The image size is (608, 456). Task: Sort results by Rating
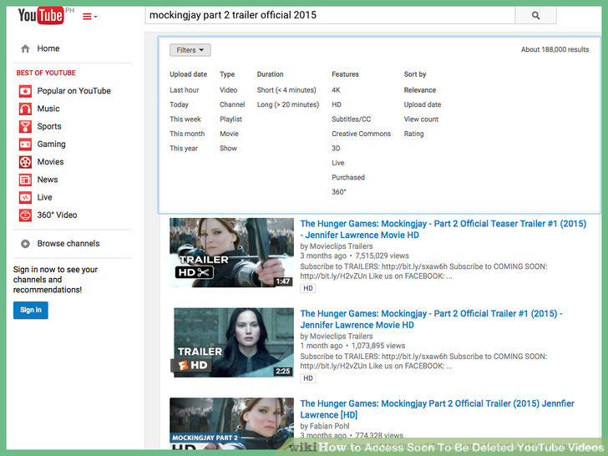click(413, 134)
